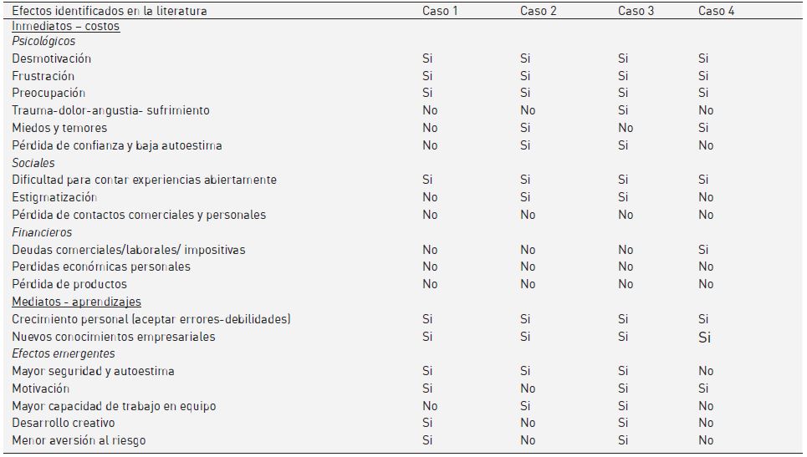This screenshot has width=807, height=457.
Task: Click the 'Miedos y temores' row label
Action: [x=59, y=128]
